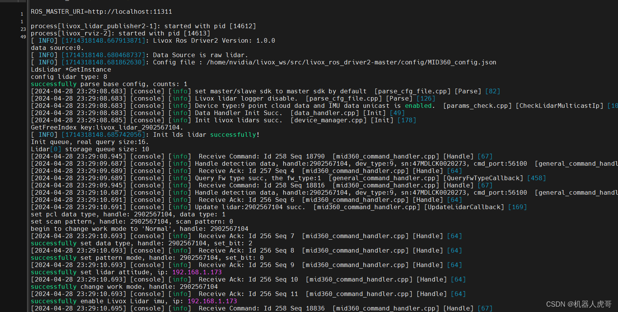Viewport: 618px width, 312px height.
Task: Click 'successfully' in Init lds lidar message
Action: click(233, 135)
